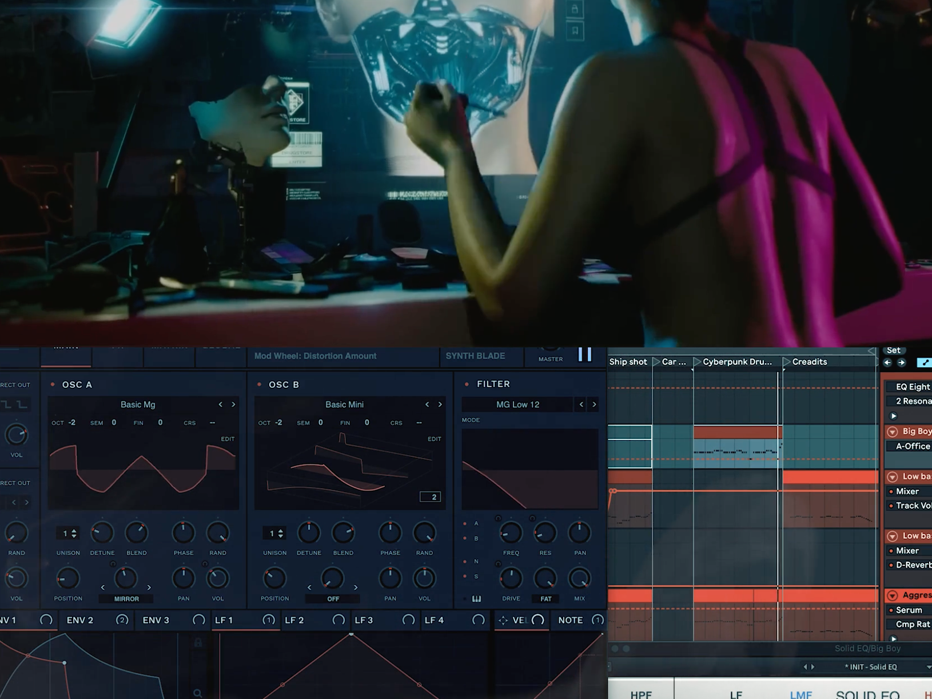Screen dimensions: 932x699
Task: Click the Creadits locator marker
Action: [x=805, y=362]
